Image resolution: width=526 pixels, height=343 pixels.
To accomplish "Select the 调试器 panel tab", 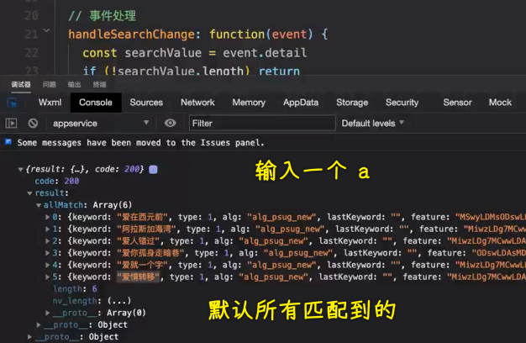I will click(x=21, y=85).
